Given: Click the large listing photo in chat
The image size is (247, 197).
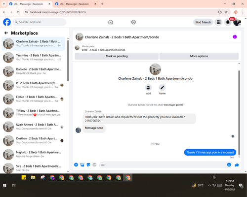Looking at the screenshot, I should pos(155,69).
